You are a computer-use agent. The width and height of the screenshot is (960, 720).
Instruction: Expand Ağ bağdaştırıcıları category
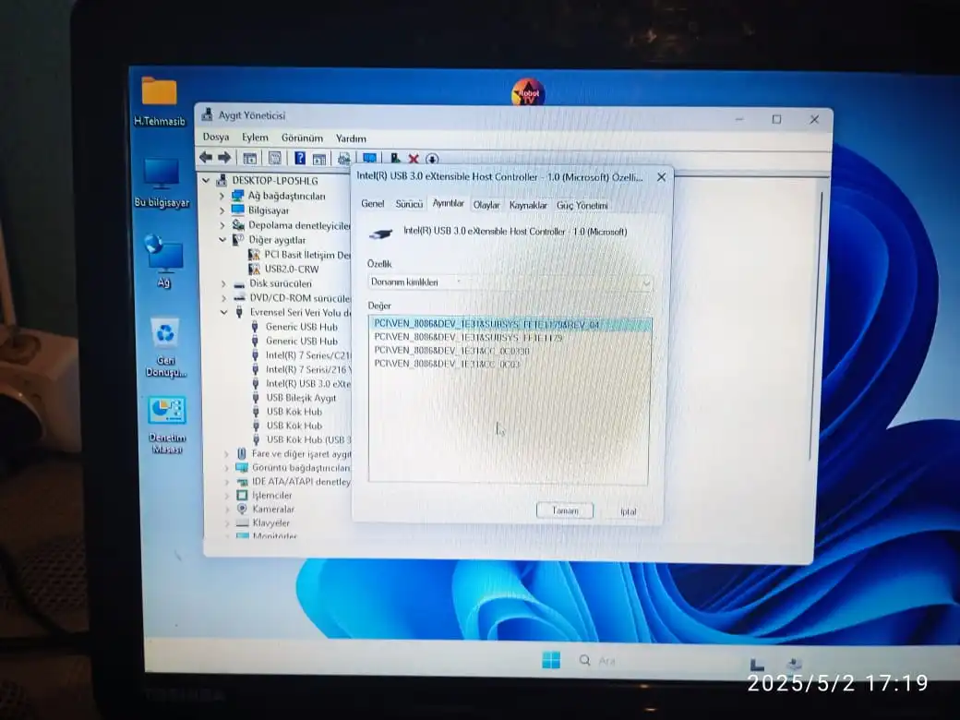pyautogui.click(x=222, y=196)
